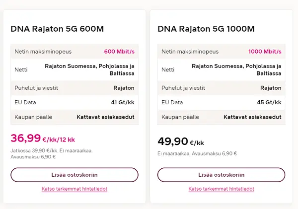Click the 45 Gt/kk EU Data value
Viewport: 298px width, 209px height.
269,102
